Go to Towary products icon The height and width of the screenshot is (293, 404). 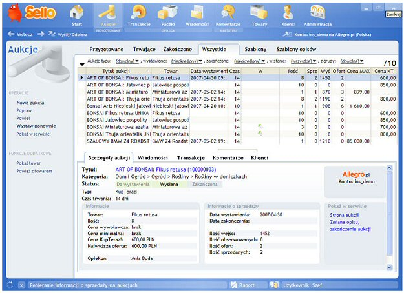coord(259,14)
